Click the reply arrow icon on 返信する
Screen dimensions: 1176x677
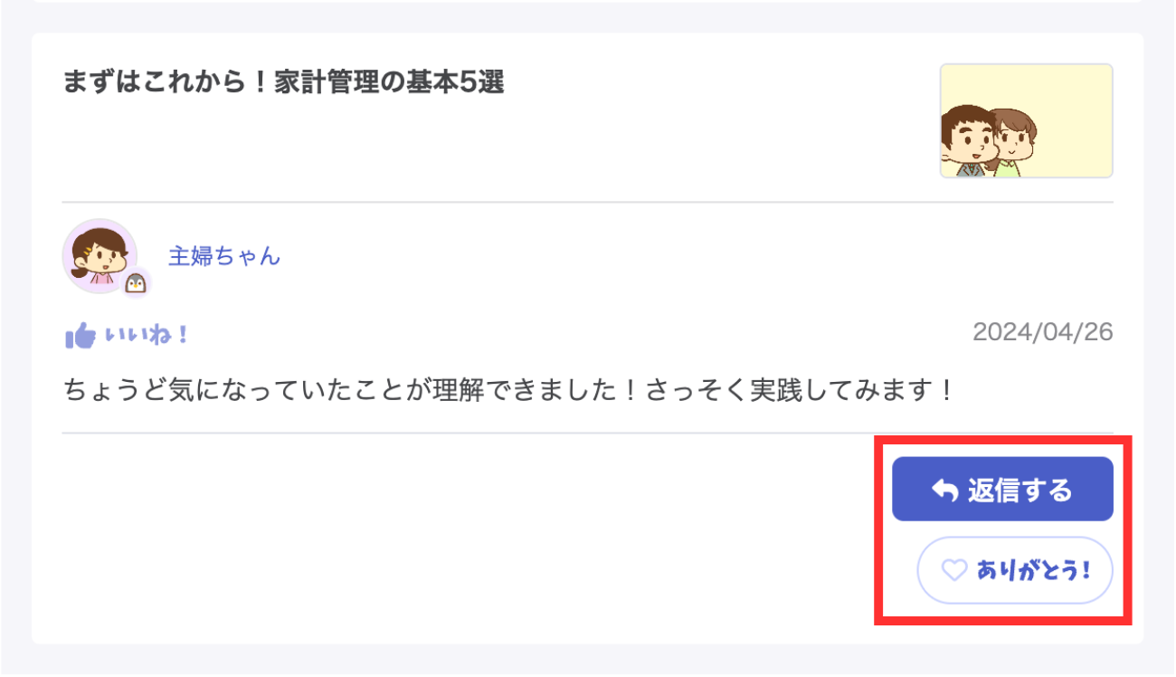tap(945, 491)
